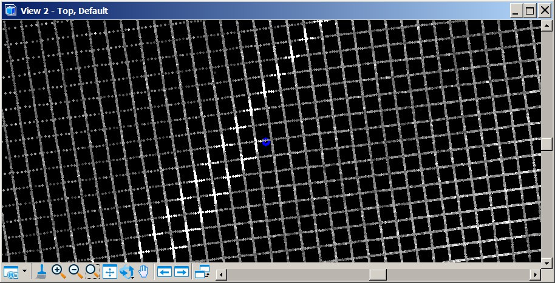This screenshot has width=555, height=283.
Task: Open the View 2 window control menu icon
Action: coord(10,10)
